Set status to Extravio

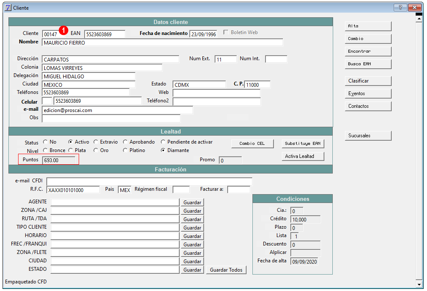tap(96, 142)
